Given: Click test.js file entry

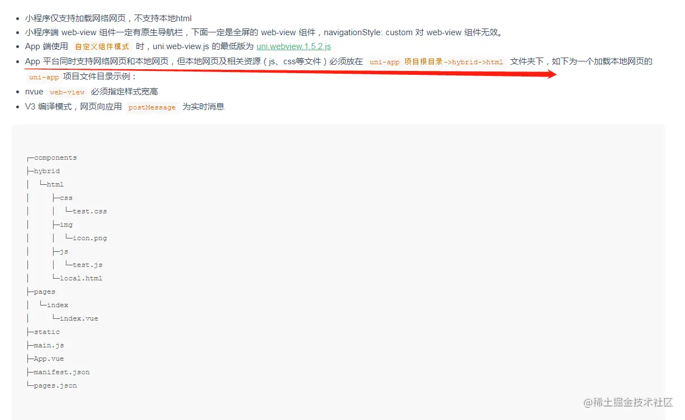Looking at the screenshot, I should pyautogui.click(x=88, y=265).
